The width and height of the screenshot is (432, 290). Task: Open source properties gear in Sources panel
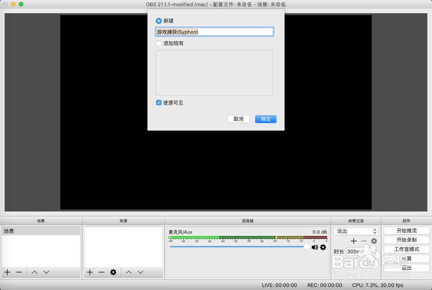pyautogui.click(x=113, y=272)
